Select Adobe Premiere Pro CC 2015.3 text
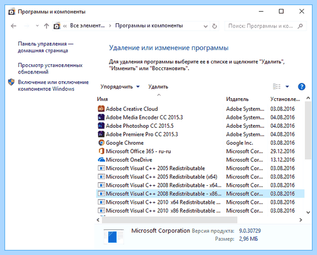 point(142,135)
